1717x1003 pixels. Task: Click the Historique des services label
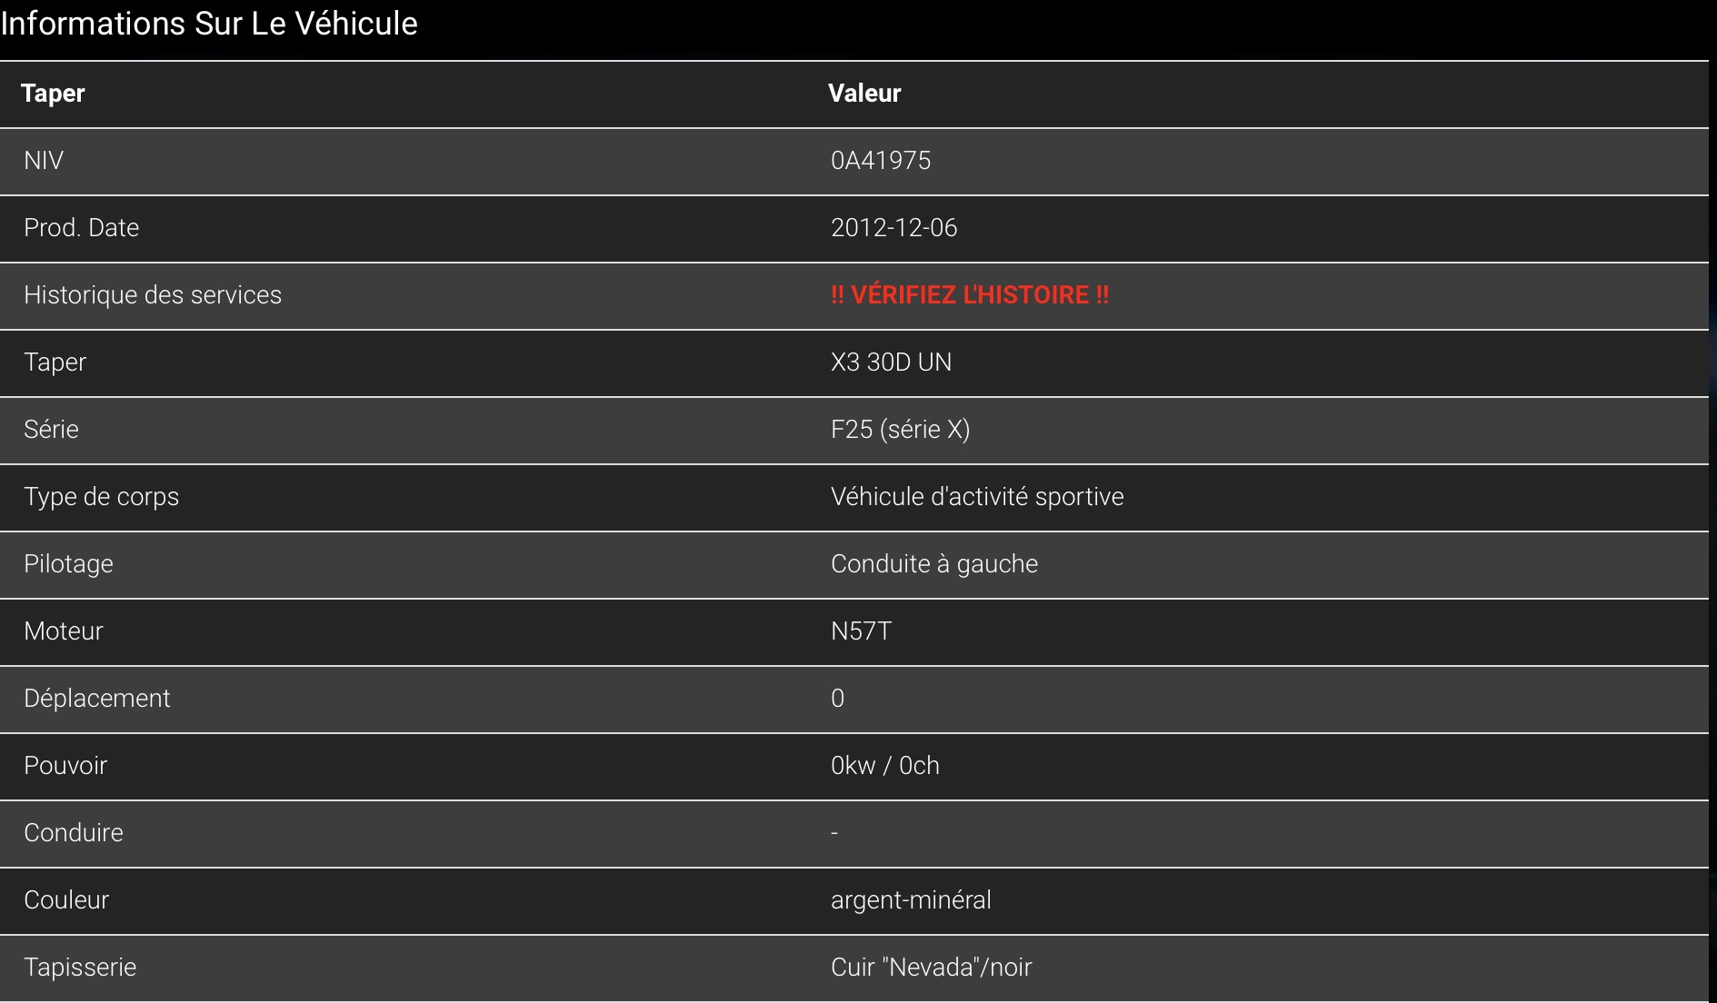pyautogui.click(x=153, y=295)
